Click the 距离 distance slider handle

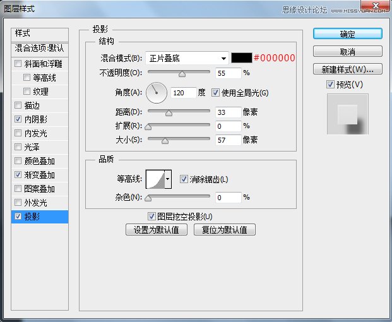pyautogui.click(x=169, y=113)
